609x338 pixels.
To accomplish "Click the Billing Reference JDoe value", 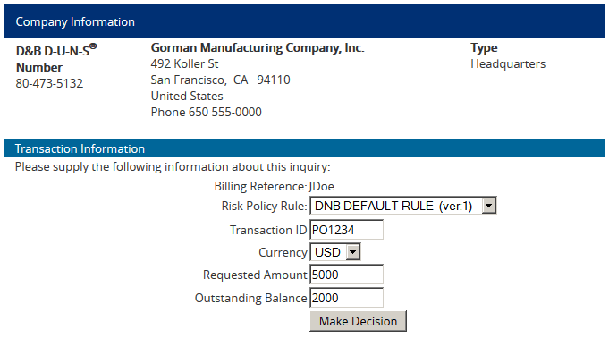I will pyautogui.click(x=322, y=186).
